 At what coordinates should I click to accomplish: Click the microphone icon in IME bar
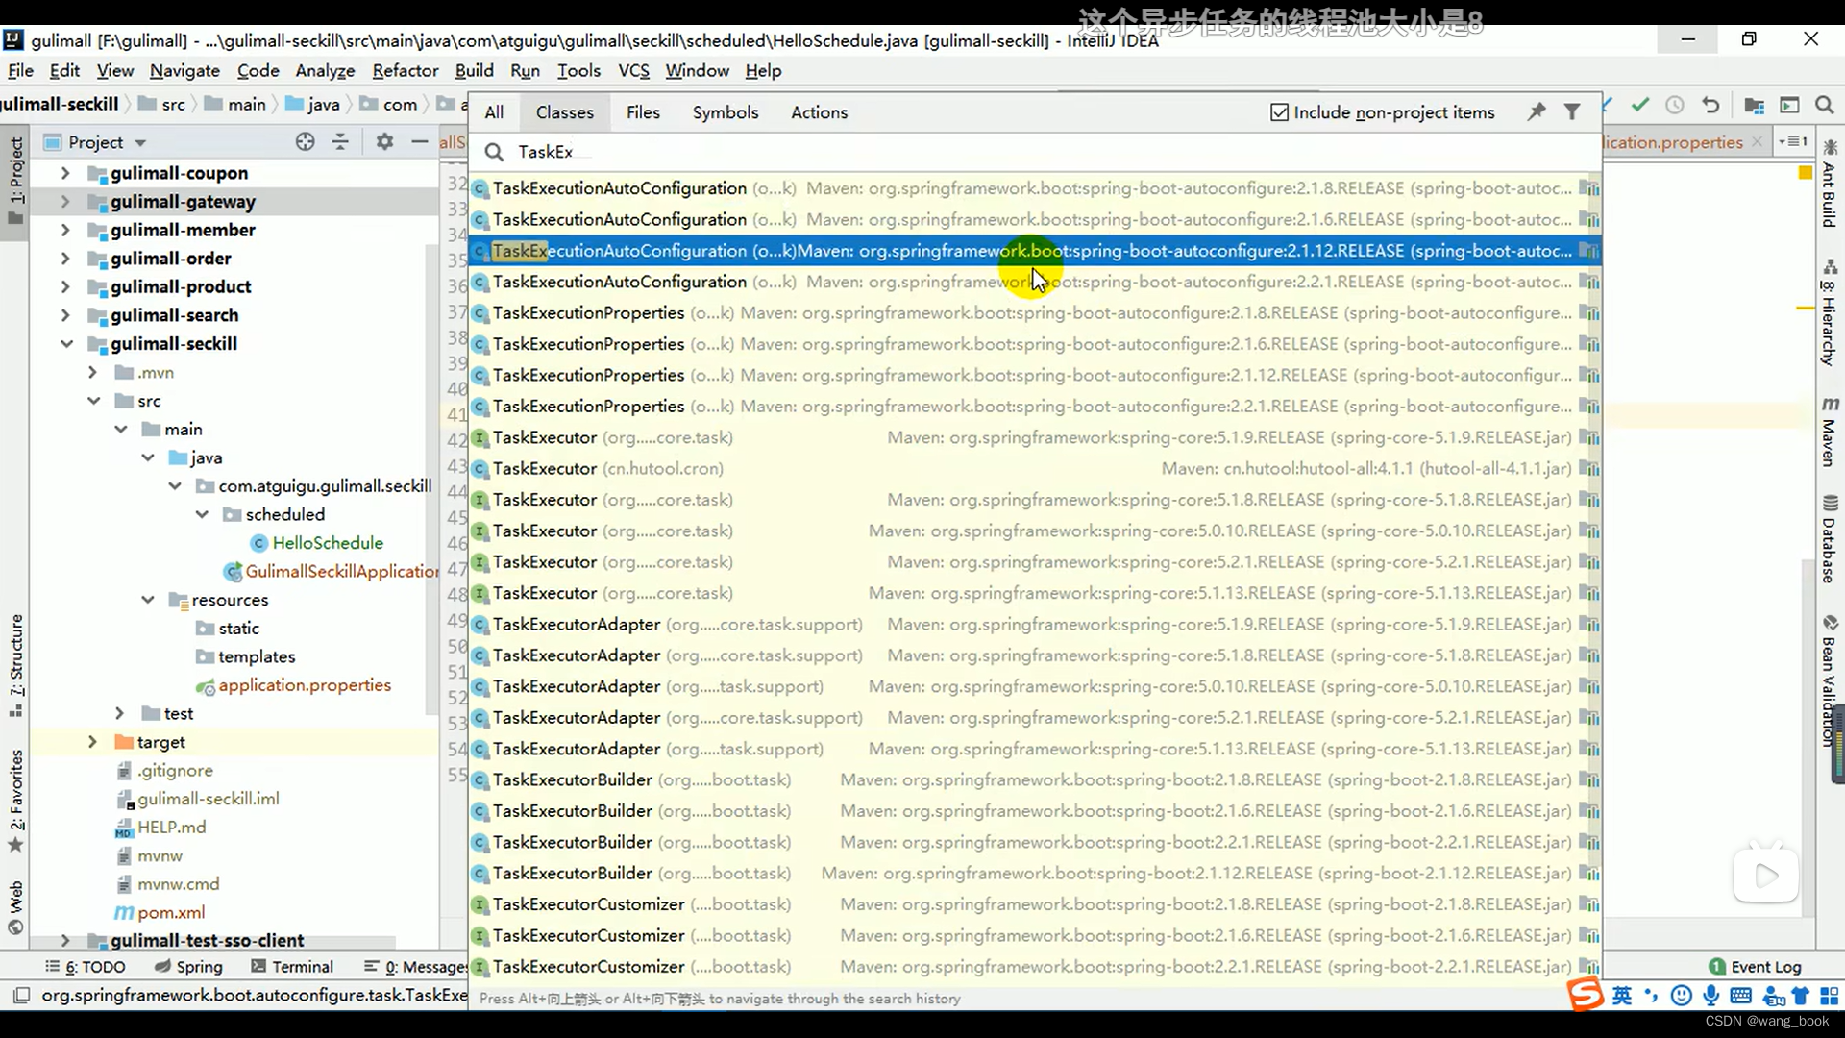(x=1710, y=996)
